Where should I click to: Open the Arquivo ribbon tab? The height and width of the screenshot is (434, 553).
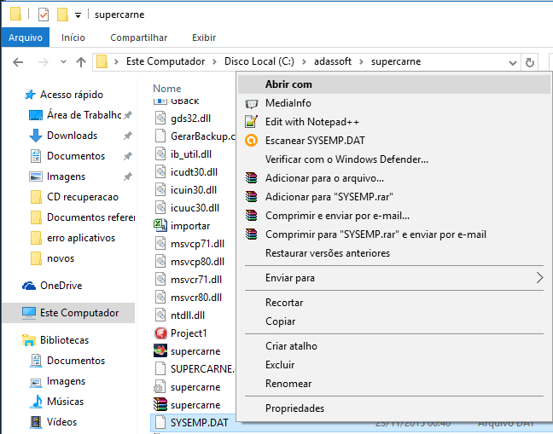(26, 38)
